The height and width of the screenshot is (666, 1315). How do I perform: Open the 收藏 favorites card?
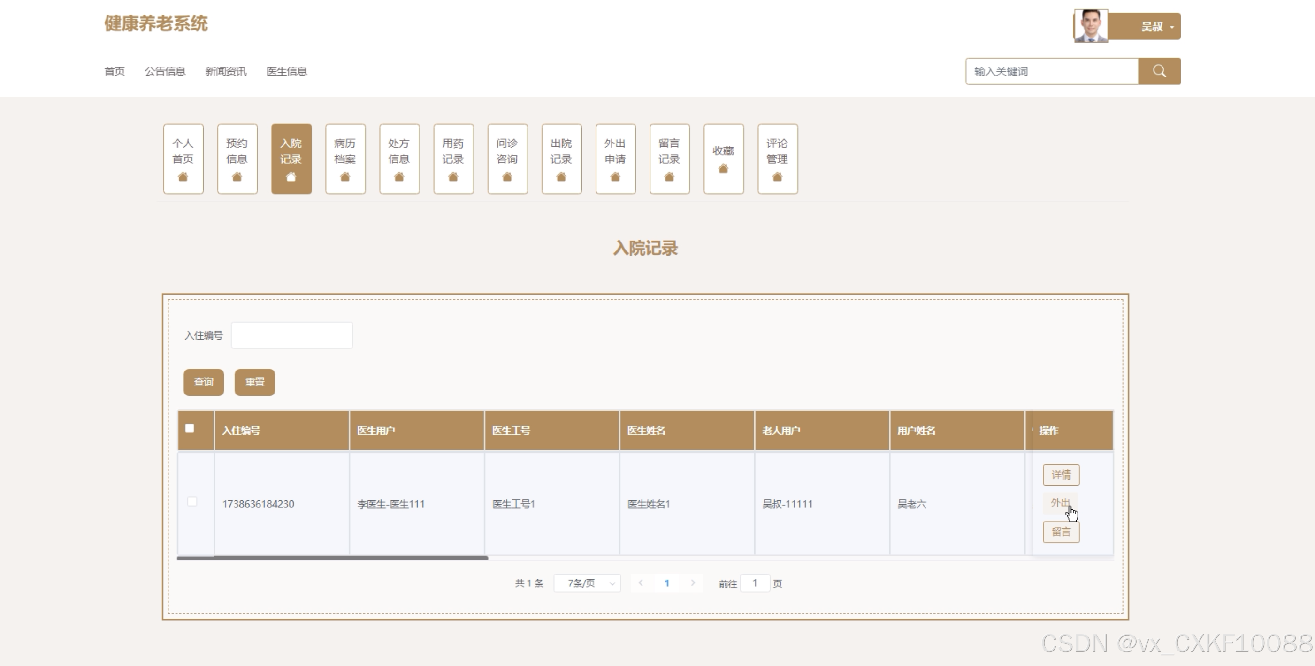pos(723,159)
